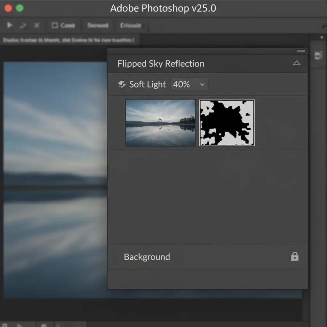This screenshot has width=327, height=327.
Task: Open the Soft Light blend mode menu
Action: pos(147,84)
